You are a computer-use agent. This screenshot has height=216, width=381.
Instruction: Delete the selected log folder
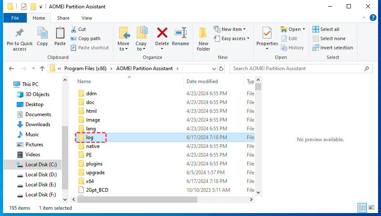tap(162, 36)
